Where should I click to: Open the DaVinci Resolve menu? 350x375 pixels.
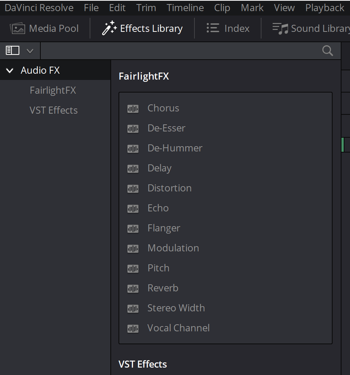(39, 8)
